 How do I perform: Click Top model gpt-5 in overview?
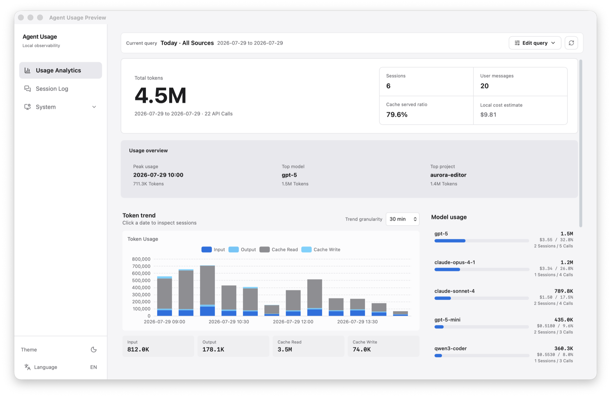[x=289, y=175]
